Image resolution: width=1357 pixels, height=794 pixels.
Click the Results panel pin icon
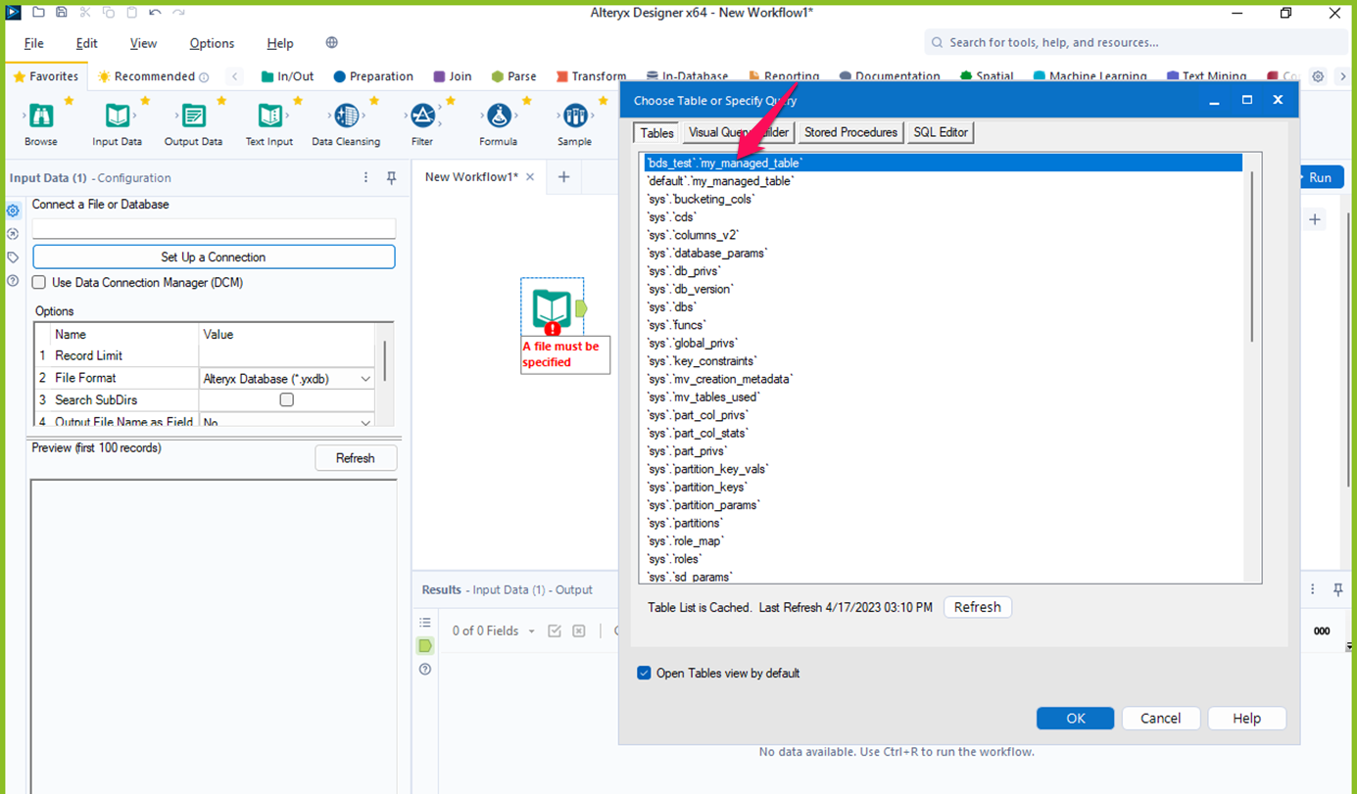[x=1337, y=589]
